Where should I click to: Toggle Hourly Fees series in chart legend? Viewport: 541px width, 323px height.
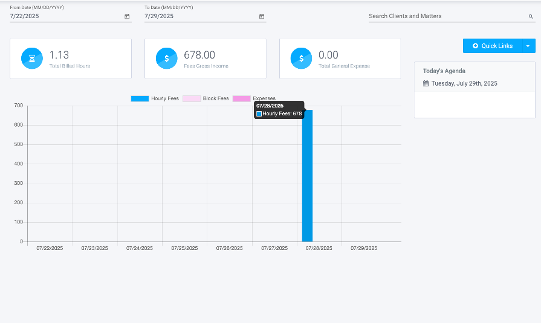(x=164, y=98)
